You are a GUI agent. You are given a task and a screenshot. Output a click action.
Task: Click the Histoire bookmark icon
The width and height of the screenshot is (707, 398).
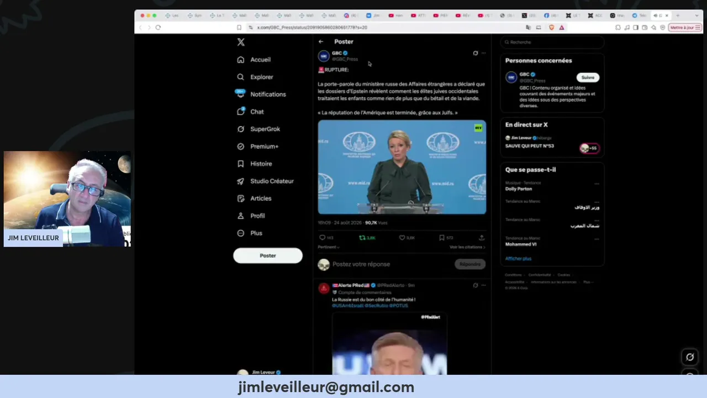(241, 164)
